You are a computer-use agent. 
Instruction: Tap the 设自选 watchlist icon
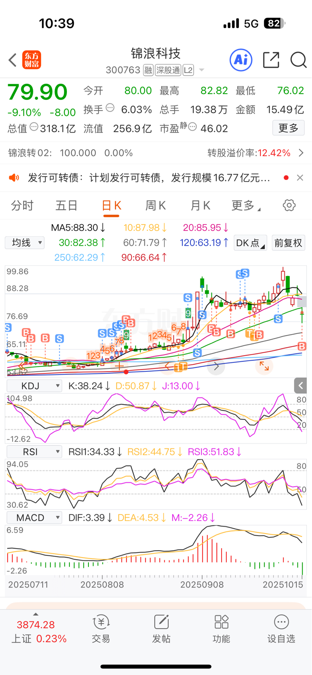click(x=281, y=629)
